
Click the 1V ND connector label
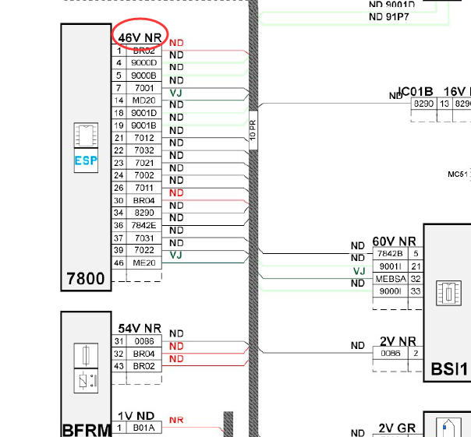[x=136, y=416]
